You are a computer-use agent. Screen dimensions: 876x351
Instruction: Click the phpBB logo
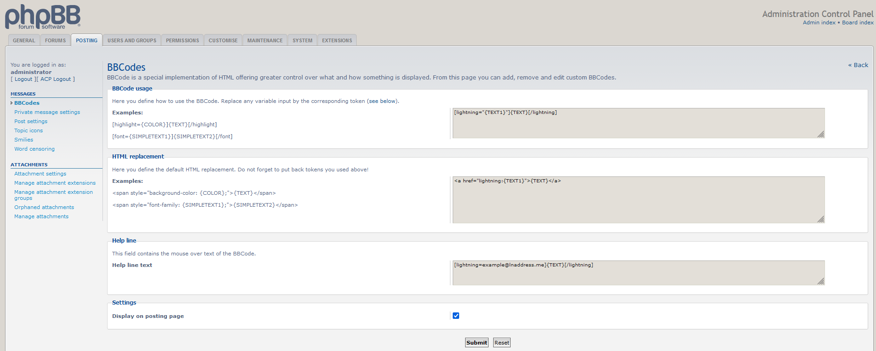tap(43, 17)
